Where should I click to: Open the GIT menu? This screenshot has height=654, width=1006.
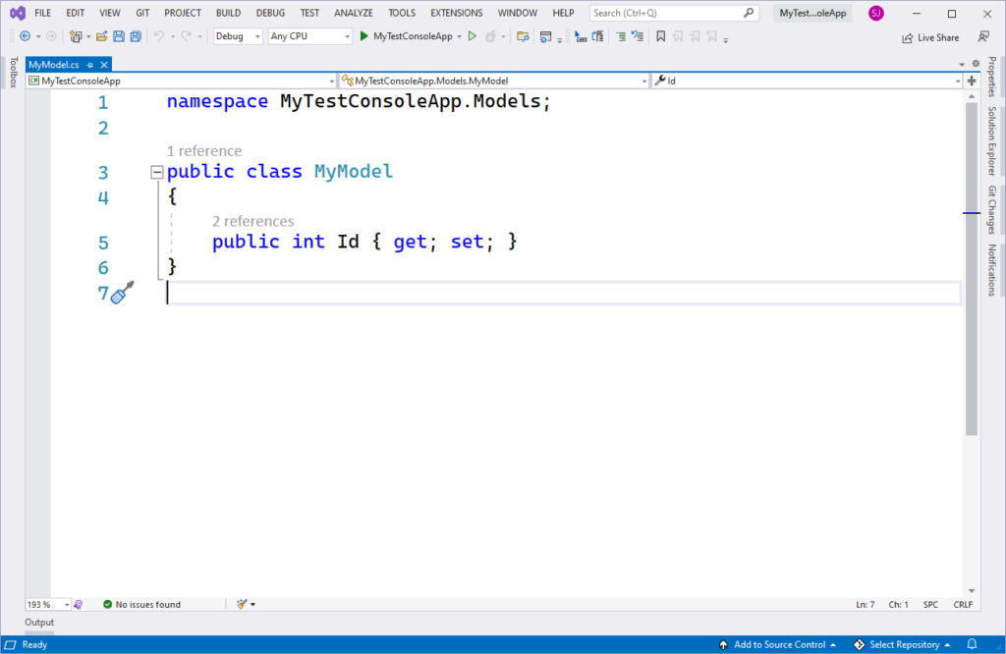pos(138,13)
